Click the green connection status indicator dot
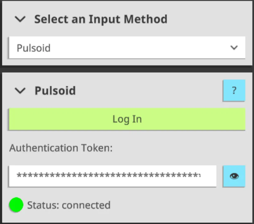The image size is (254, 224). click(x=16, y=205)
